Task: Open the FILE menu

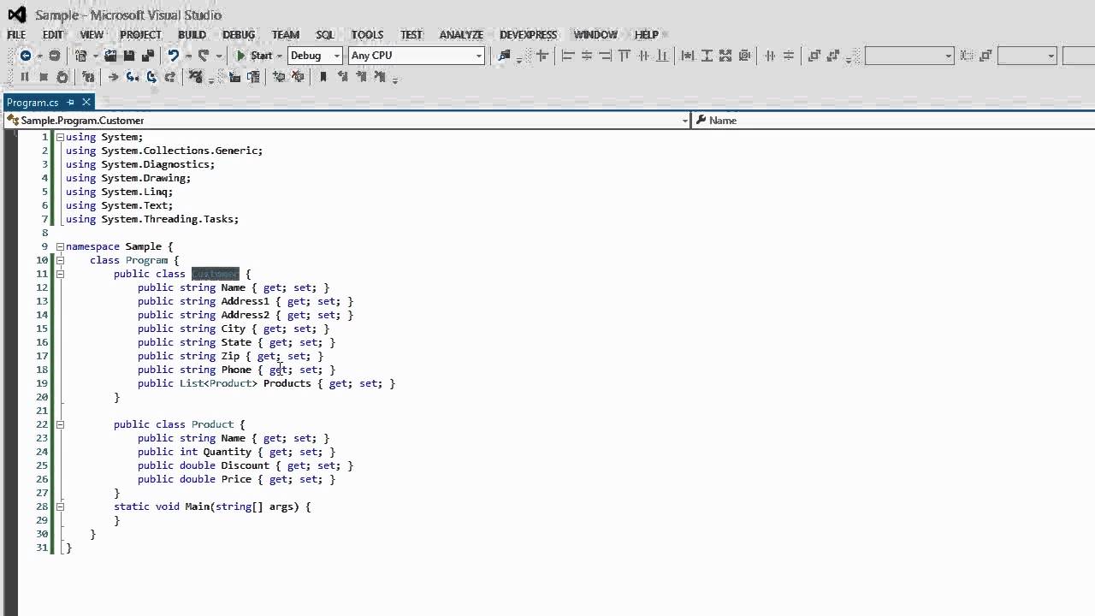Action: click(x=16, y=35)
